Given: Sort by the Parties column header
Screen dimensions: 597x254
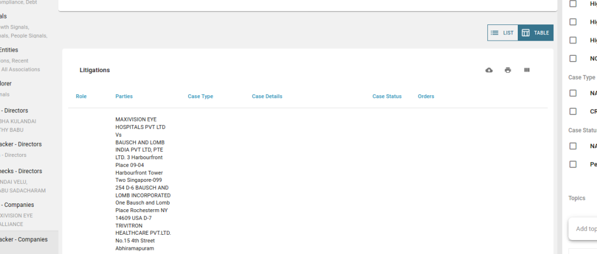Looking at the screenshot, I should coord(124,96).
